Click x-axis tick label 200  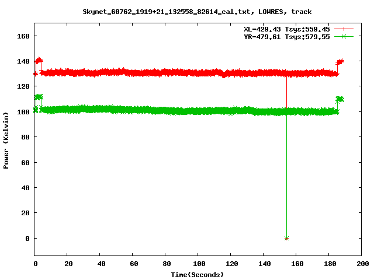click(x=362, y=264)
